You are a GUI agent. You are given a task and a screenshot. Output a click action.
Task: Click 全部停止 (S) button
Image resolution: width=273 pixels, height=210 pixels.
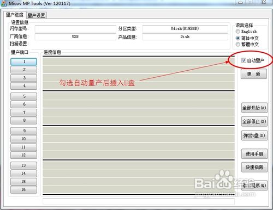[x=254, y=121]
